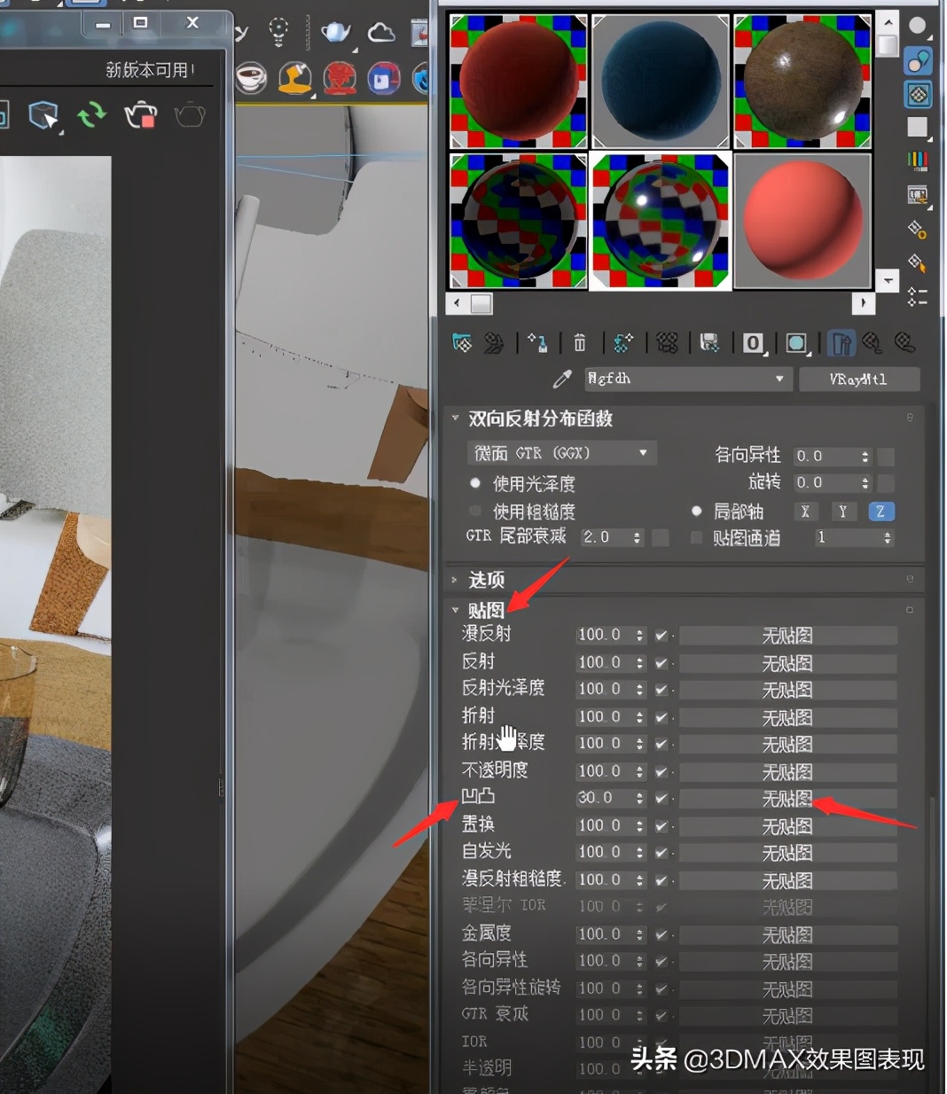This screenshot has width=947, height=1094.
Task: Click the checkered Background icon for sample slot
Action: pos(918,94)
